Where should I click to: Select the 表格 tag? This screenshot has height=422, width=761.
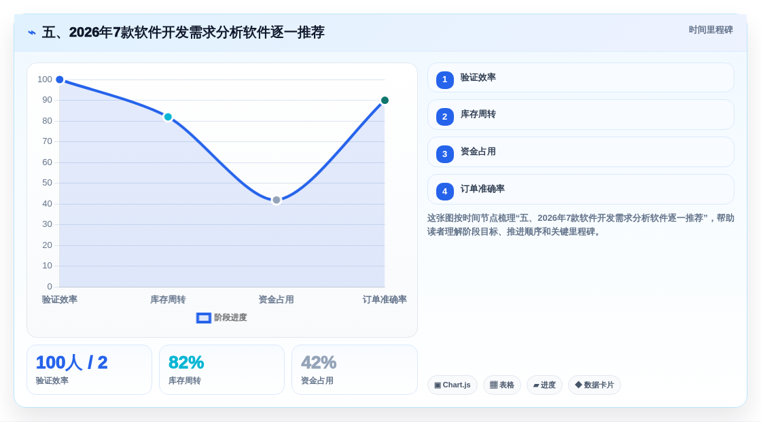(502, 385)
